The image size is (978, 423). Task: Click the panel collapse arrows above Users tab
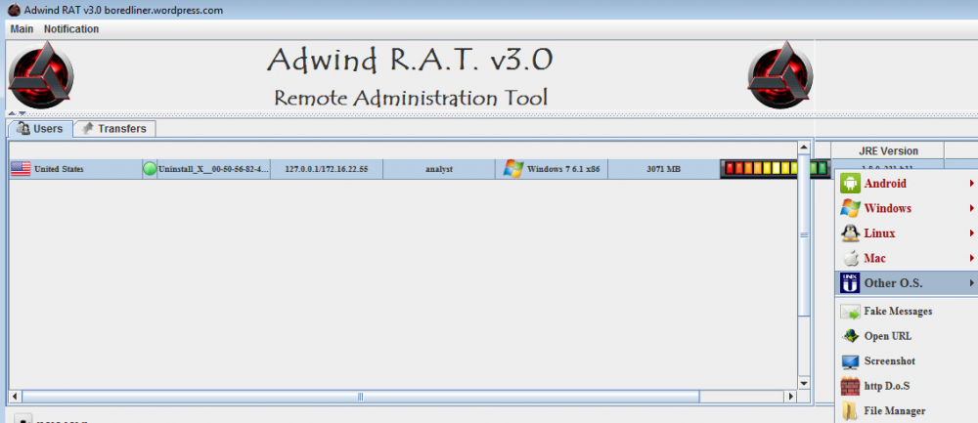point(17,113)
